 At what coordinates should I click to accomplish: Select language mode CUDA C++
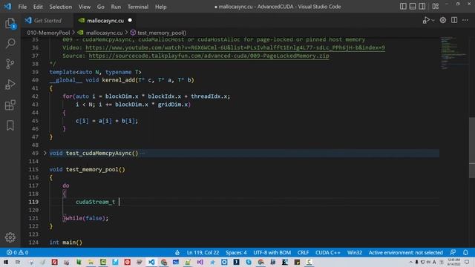coord(328,252)
